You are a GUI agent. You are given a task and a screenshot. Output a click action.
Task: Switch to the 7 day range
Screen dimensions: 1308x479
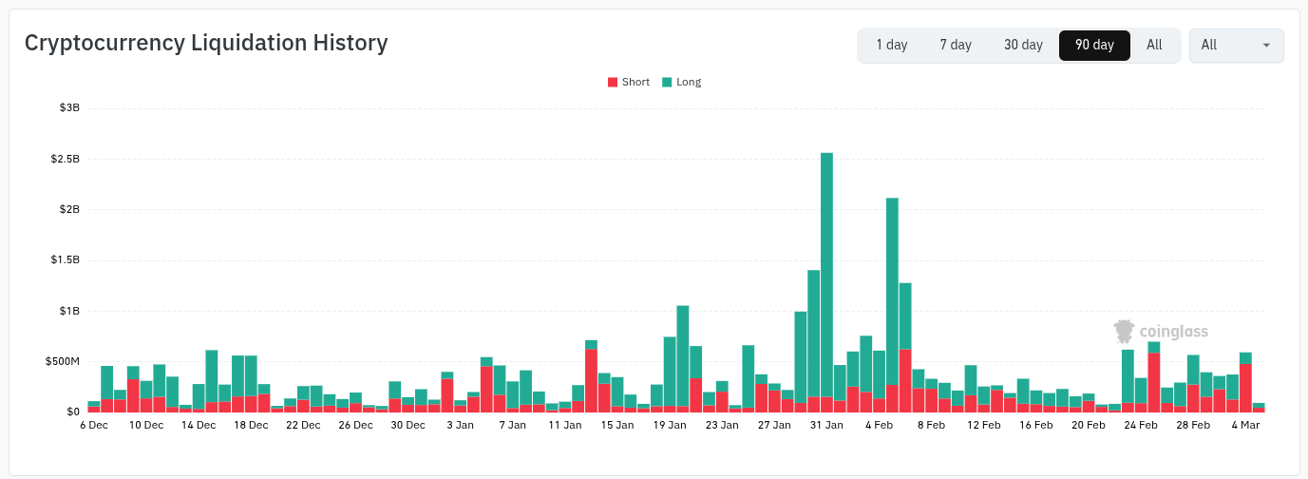coord(956,45)
